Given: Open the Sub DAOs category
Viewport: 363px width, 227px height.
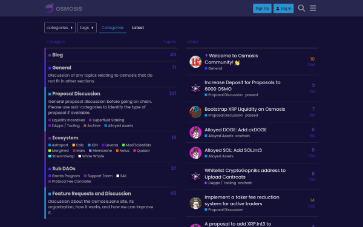Looking at the screenshot, I should pyautogui.click(x=64, y=169).
